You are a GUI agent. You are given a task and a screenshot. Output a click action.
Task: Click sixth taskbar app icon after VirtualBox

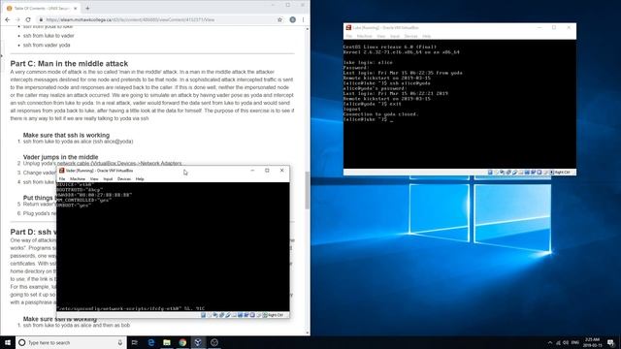pos(214,342)
